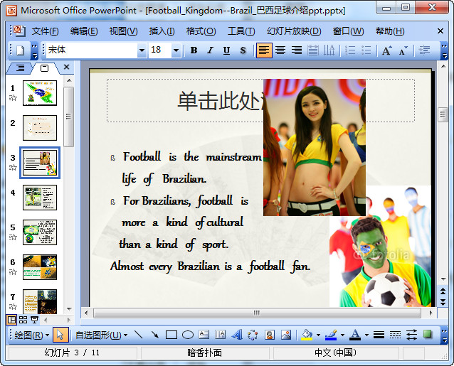Open Fill Color dropdown arrow

click(318, 335)
